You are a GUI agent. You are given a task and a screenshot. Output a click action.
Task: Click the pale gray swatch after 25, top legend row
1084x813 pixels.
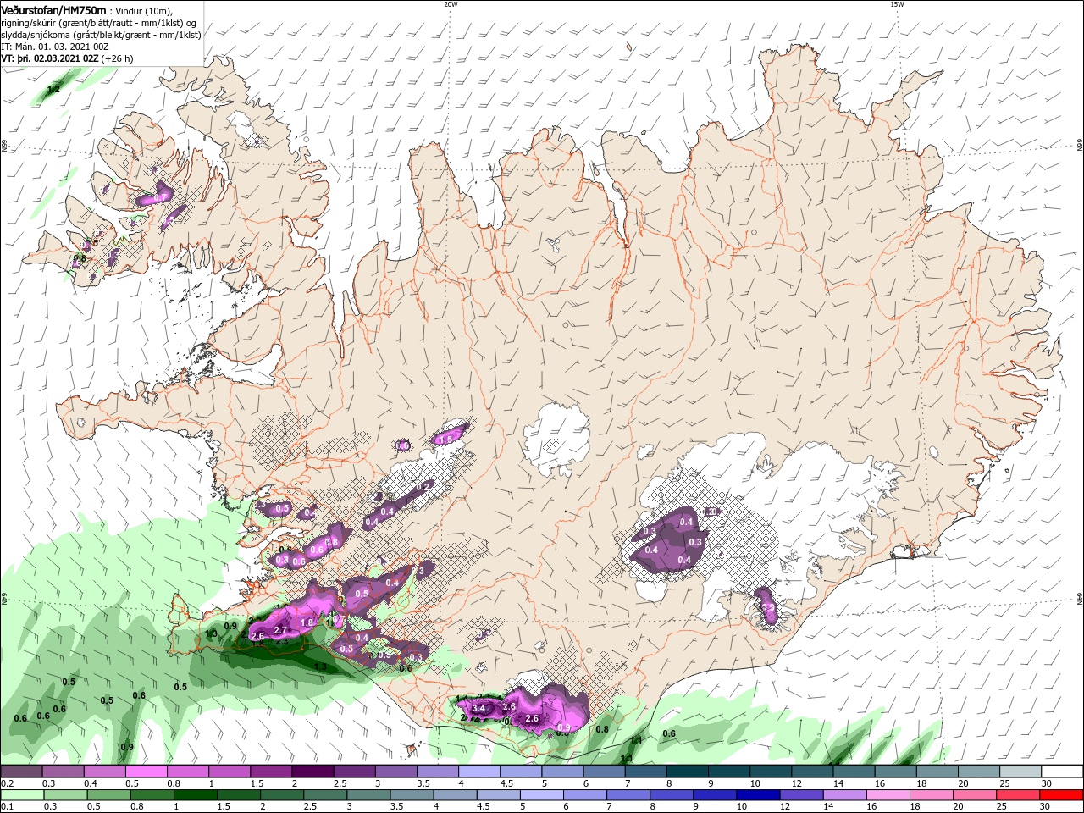(x=1021, y=772)
